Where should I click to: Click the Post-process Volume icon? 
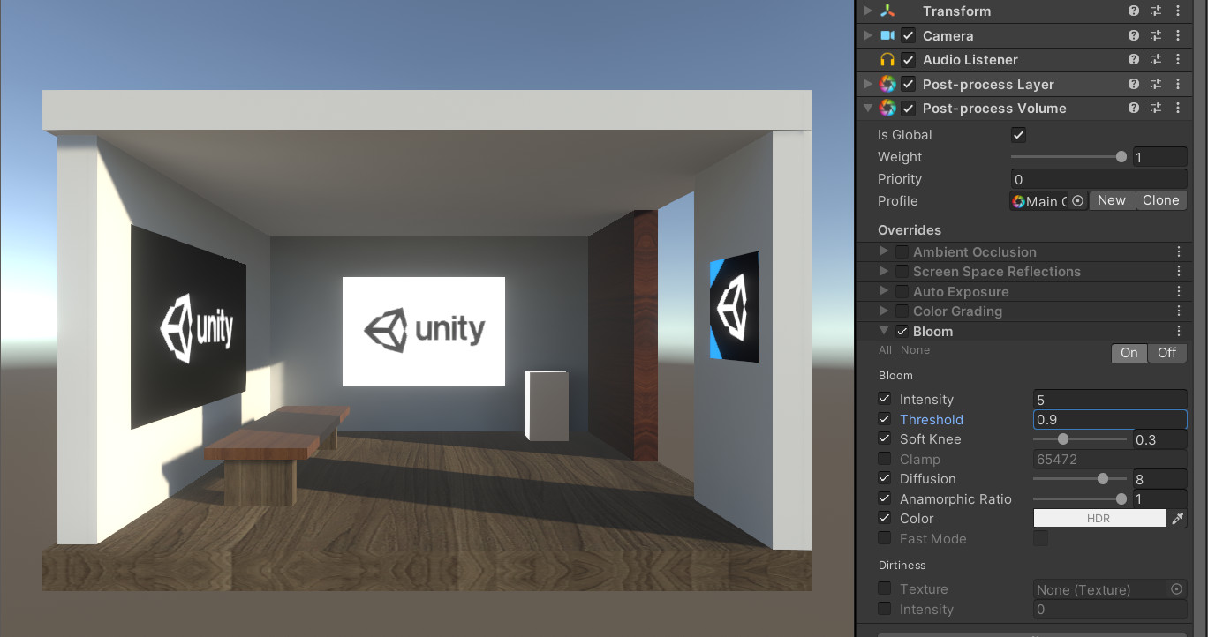[887, 109]
